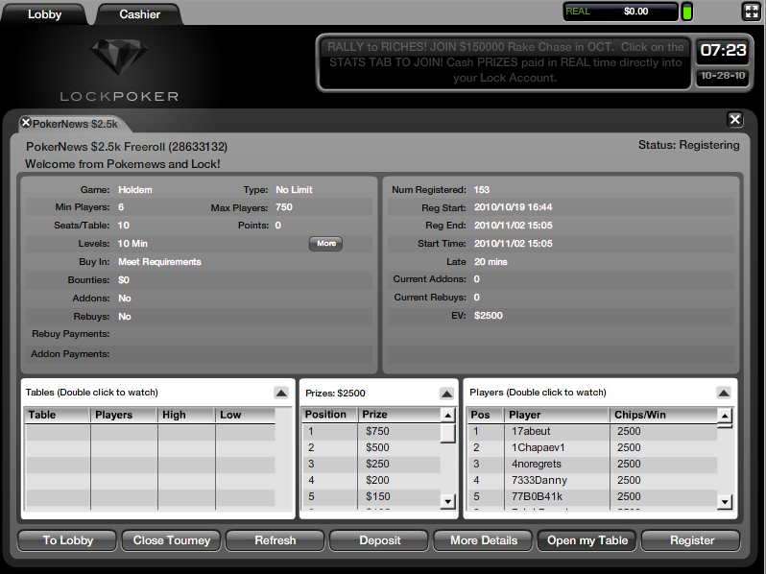Collapse the Tables panel with its arrow

coord(281,393)
